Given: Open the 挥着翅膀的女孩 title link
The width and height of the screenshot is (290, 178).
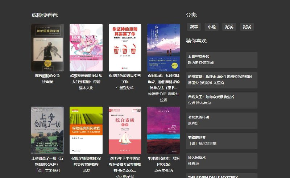Looking at the screenshot, I should tap(47, 76).
